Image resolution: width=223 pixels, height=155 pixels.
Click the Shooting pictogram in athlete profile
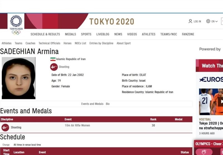pos(54,67)
